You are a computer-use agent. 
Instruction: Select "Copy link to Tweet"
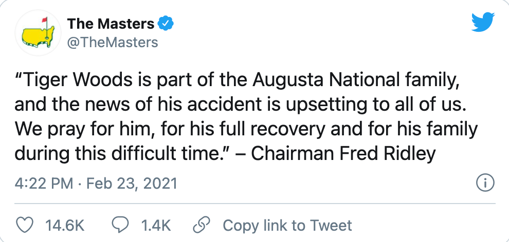click(287, 226)
